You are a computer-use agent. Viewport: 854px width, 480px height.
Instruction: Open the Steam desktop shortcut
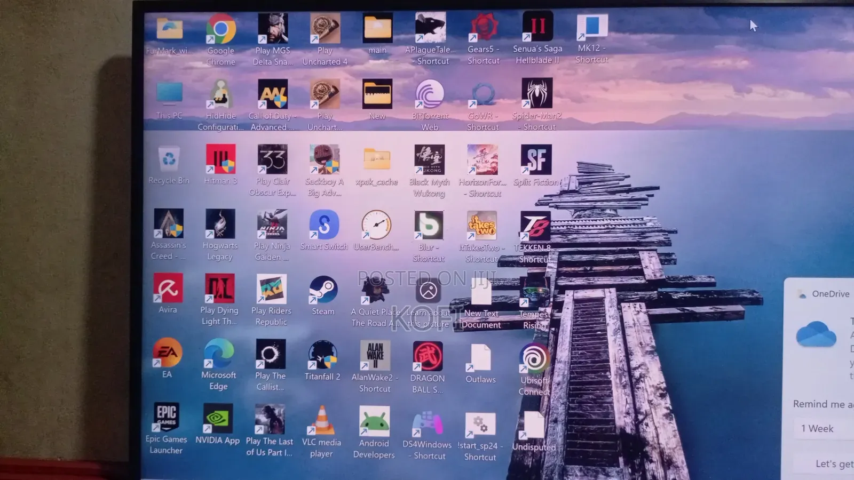click(323, 290)
